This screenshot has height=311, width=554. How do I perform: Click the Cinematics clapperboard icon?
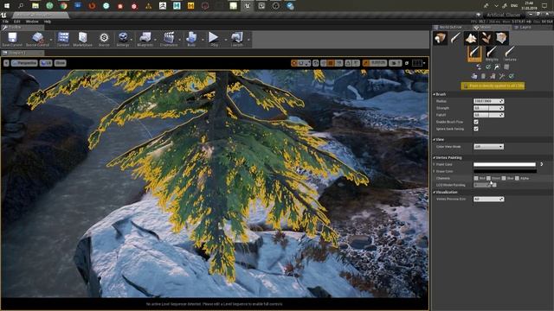169,40
